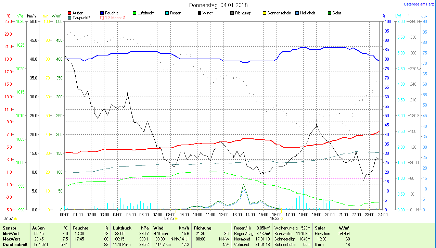Click the Donnerstag, 04.01.2018 chart title
Image resolution: width=436 pixels, height=248 pixels.
218,5
